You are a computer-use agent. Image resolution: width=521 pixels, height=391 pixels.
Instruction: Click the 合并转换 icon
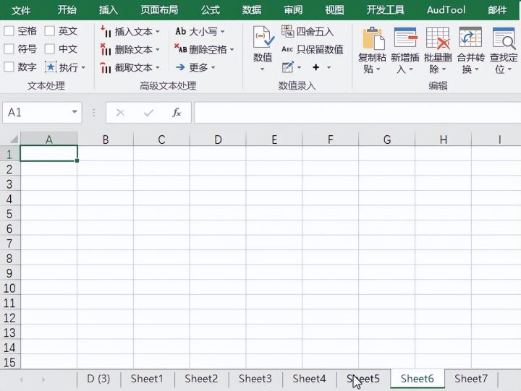pos(470,37)
